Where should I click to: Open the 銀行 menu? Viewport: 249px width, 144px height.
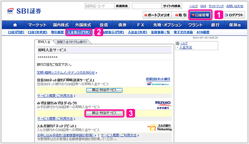(215, 25)
